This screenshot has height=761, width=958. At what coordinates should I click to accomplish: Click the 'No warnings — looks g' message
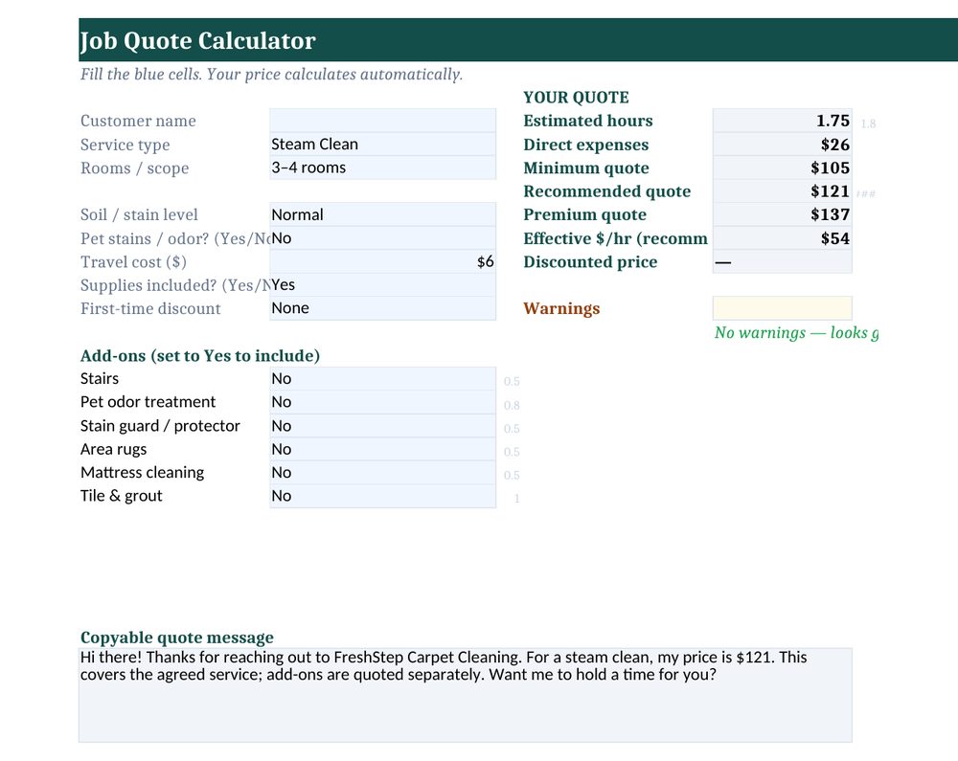point(797,332)
